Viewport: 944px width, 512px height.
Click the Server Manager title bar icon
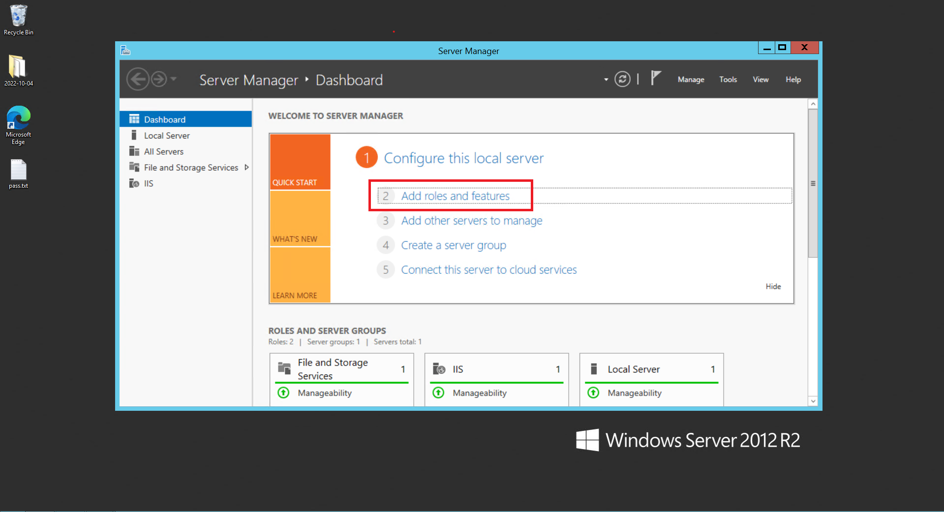click(x=125, y=50)
